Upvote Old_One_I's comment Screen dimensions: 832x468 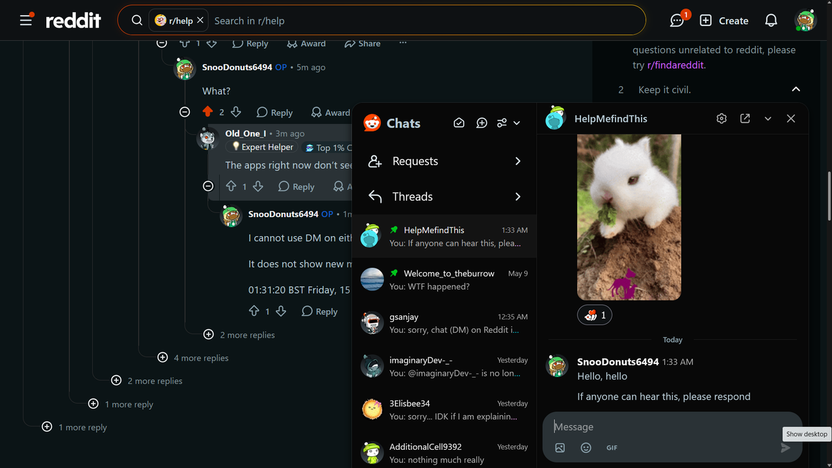pyautogui.click(x=231, y=186)
